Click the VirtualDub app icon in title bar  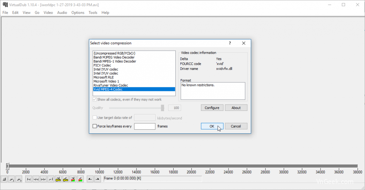click(x=5, y=5)
